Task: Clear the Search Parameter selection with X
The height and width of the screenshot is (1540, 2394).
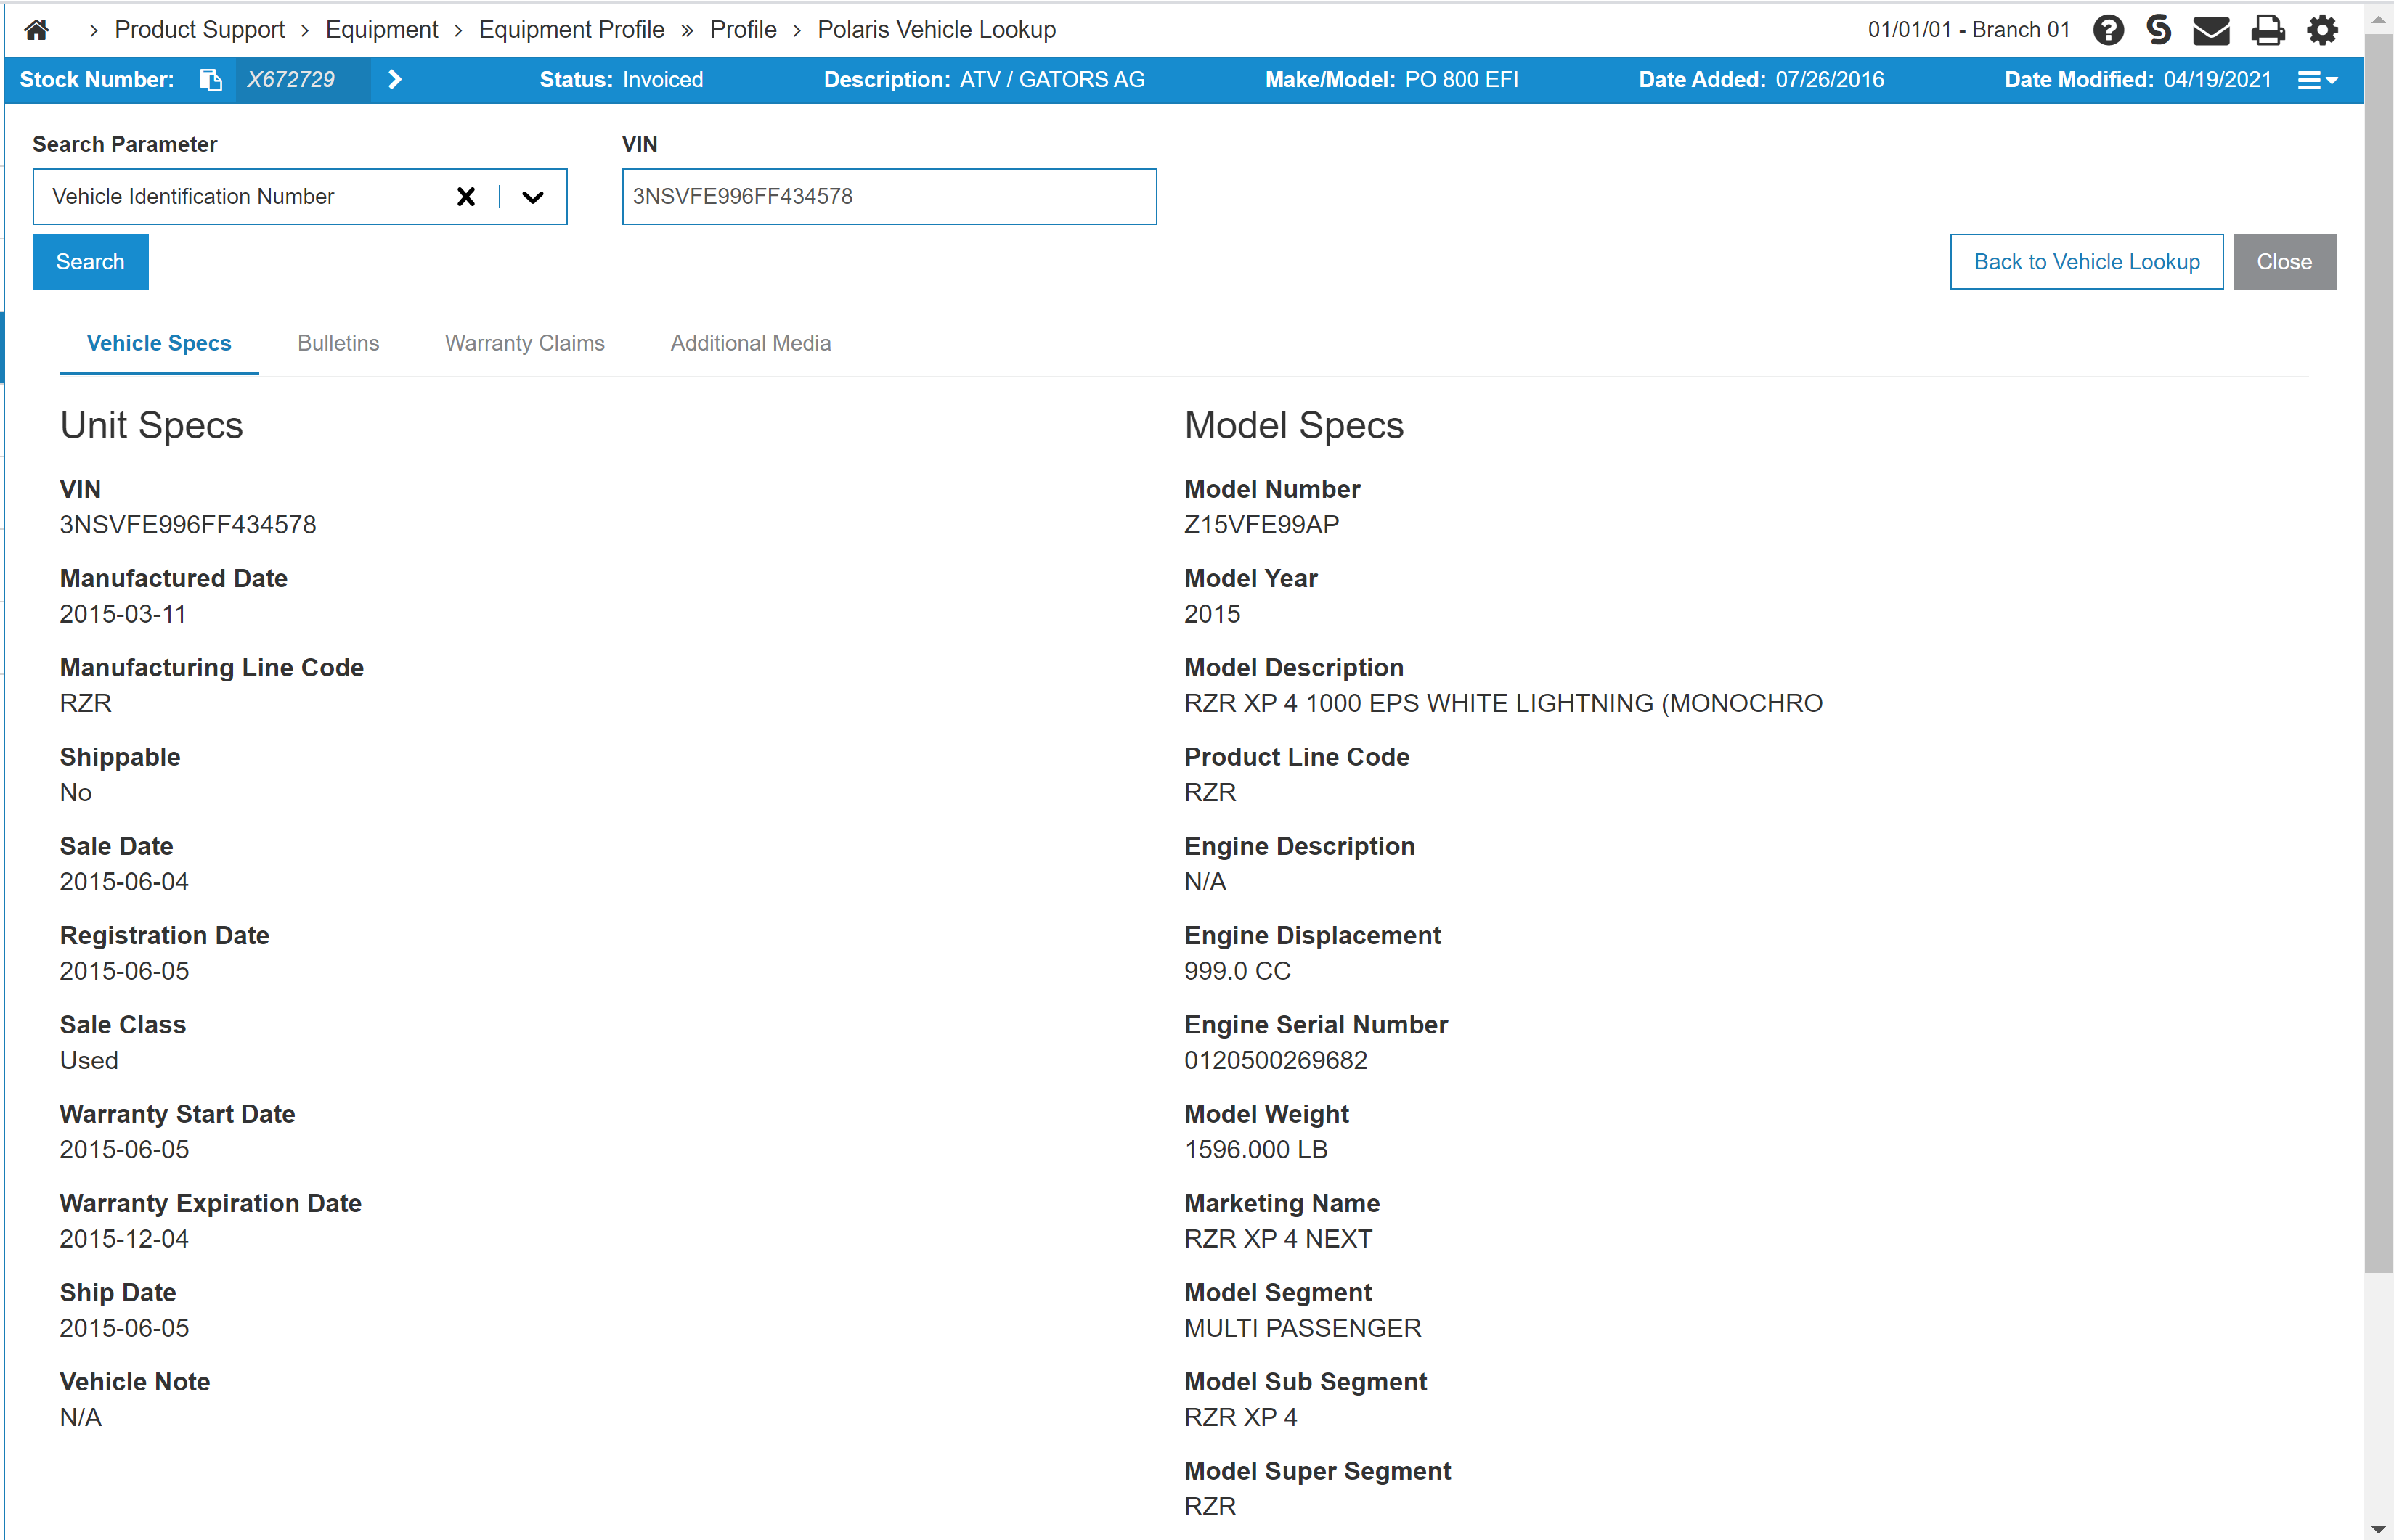Action: coord(465,197)
